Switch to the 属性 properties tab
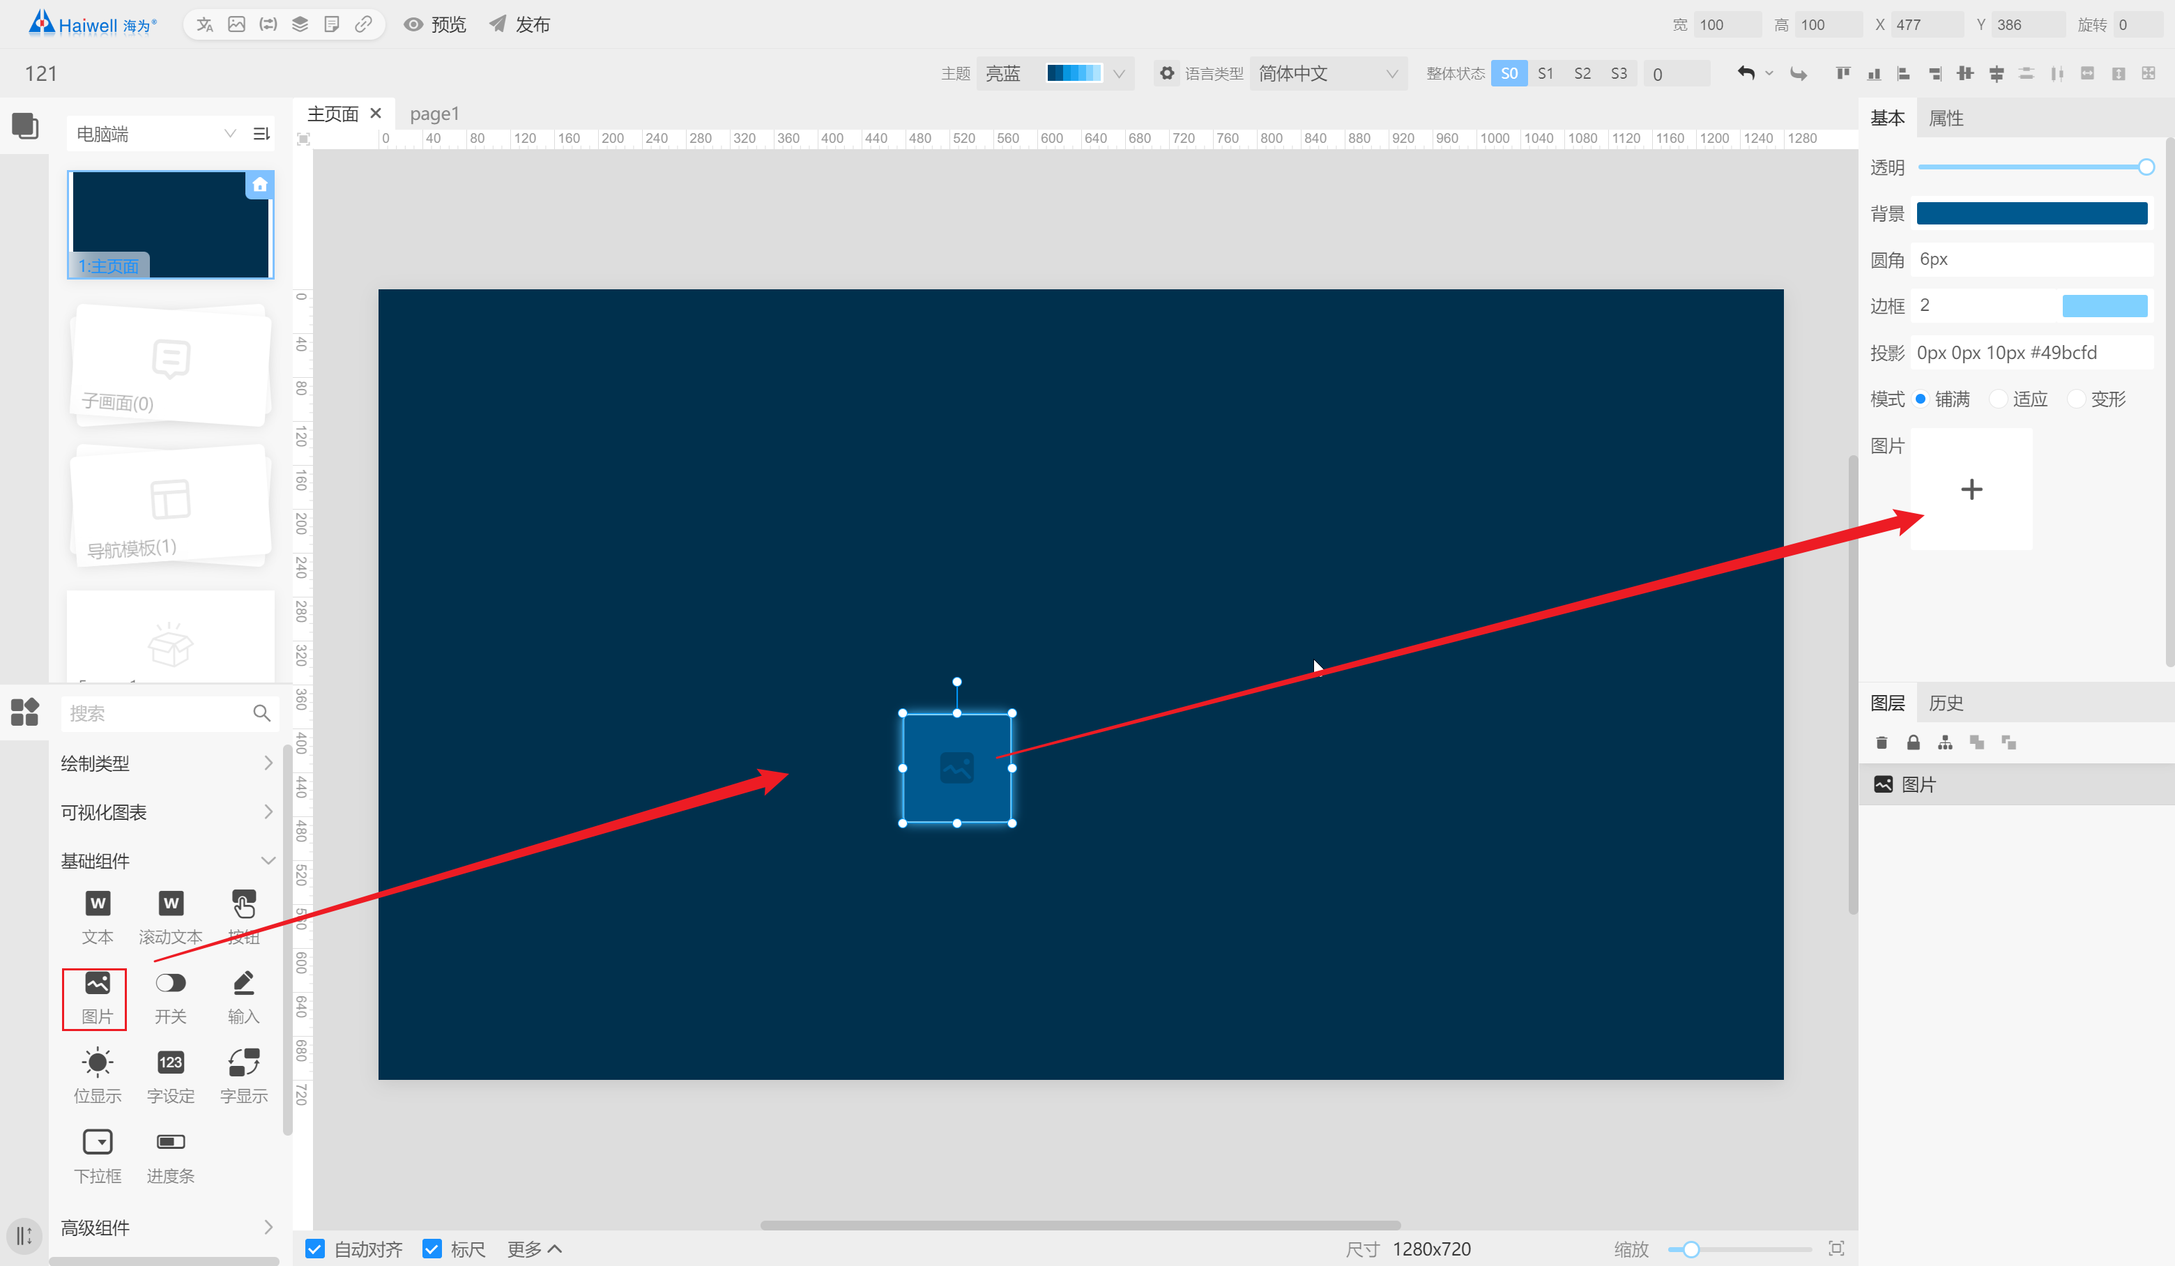2175x1266 pixels. click(x=1946, y=119)
